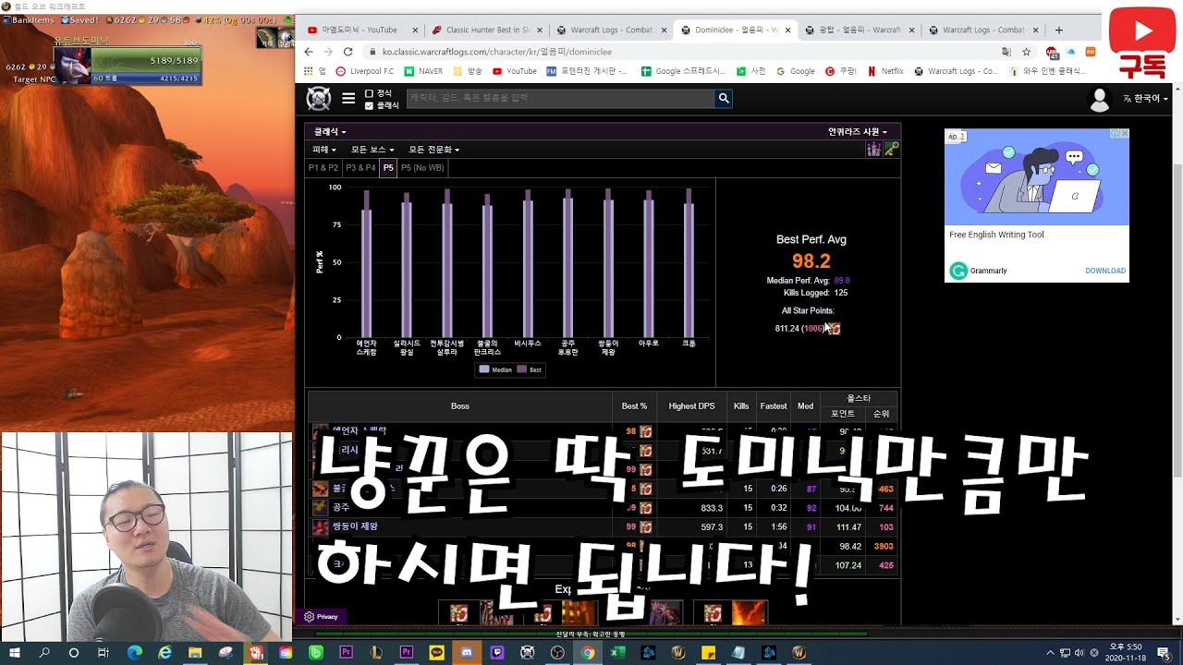Open Discord from the taskbar
Viewport: 1183px width, 665px height.
[467, 652]
